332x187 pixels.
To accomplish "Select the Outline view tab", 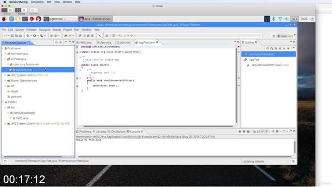I will click(x=249, y=43).
